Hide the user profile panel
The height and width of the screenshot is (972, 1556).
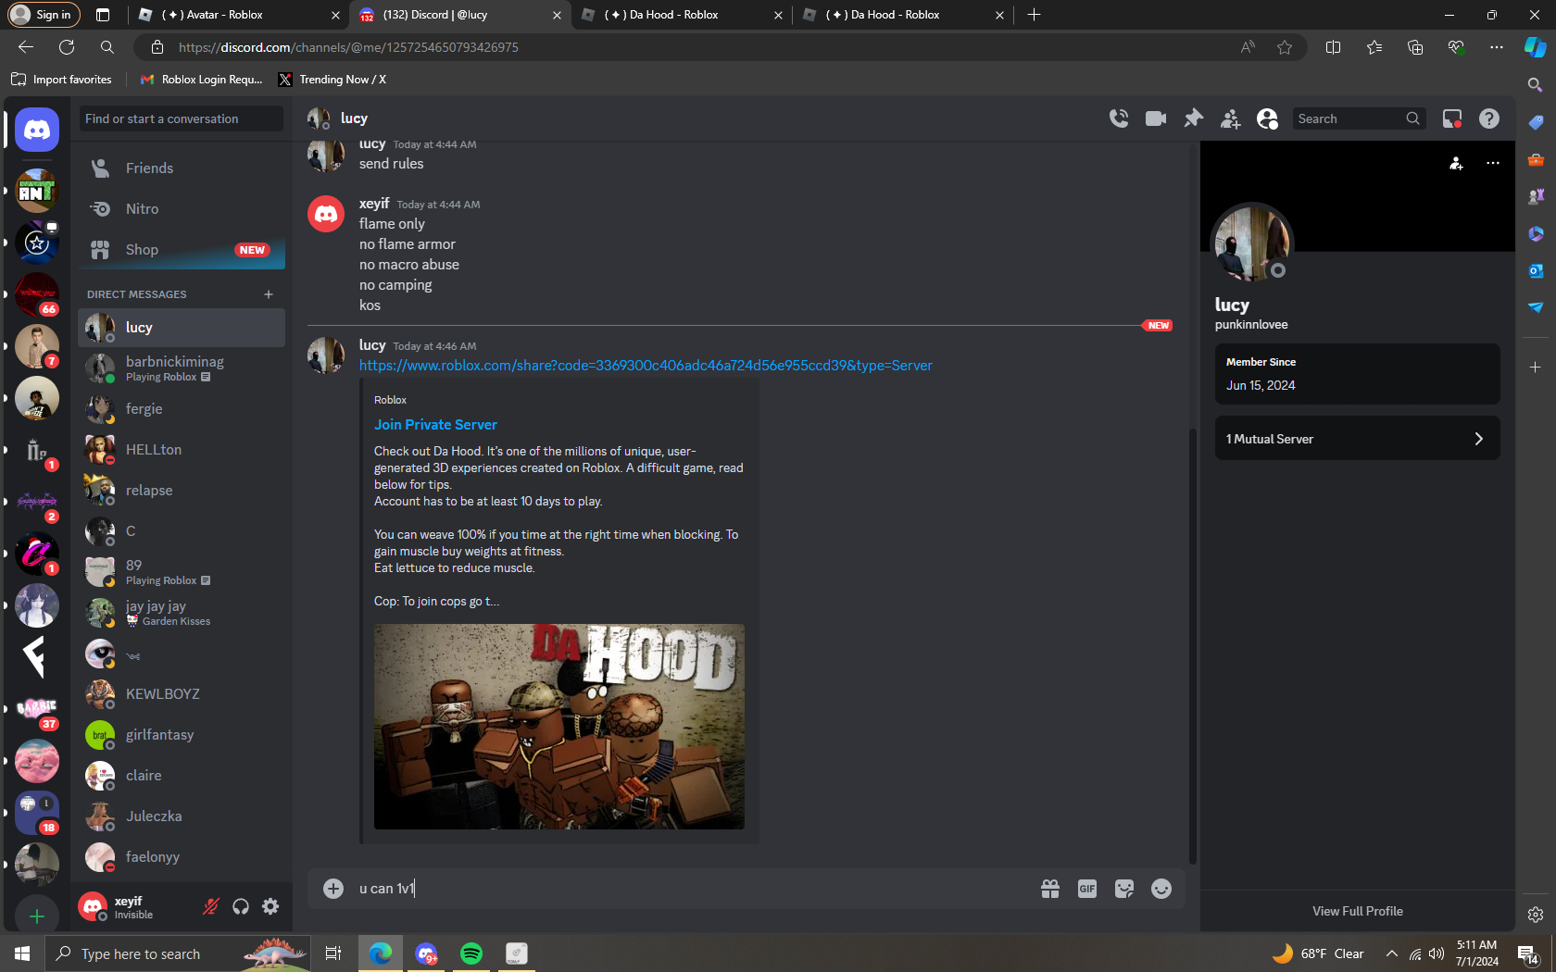pyautogui.click(x=1267, y=118)
